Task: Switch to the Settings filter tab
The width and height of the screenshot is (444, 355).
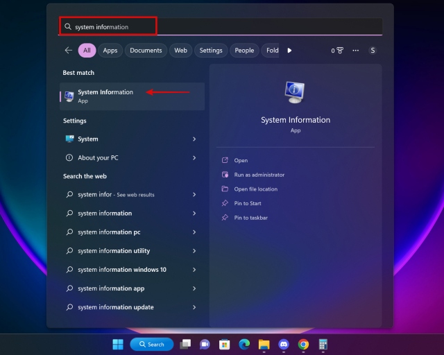Action: click(211, 51)
